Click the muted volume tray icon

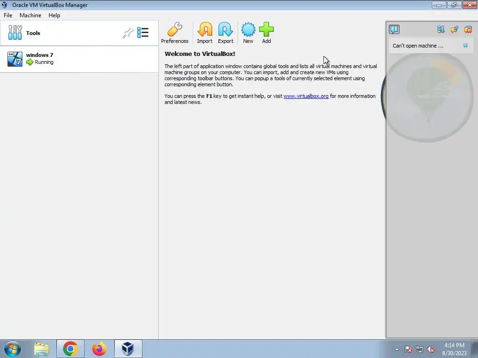click(431, 349)
